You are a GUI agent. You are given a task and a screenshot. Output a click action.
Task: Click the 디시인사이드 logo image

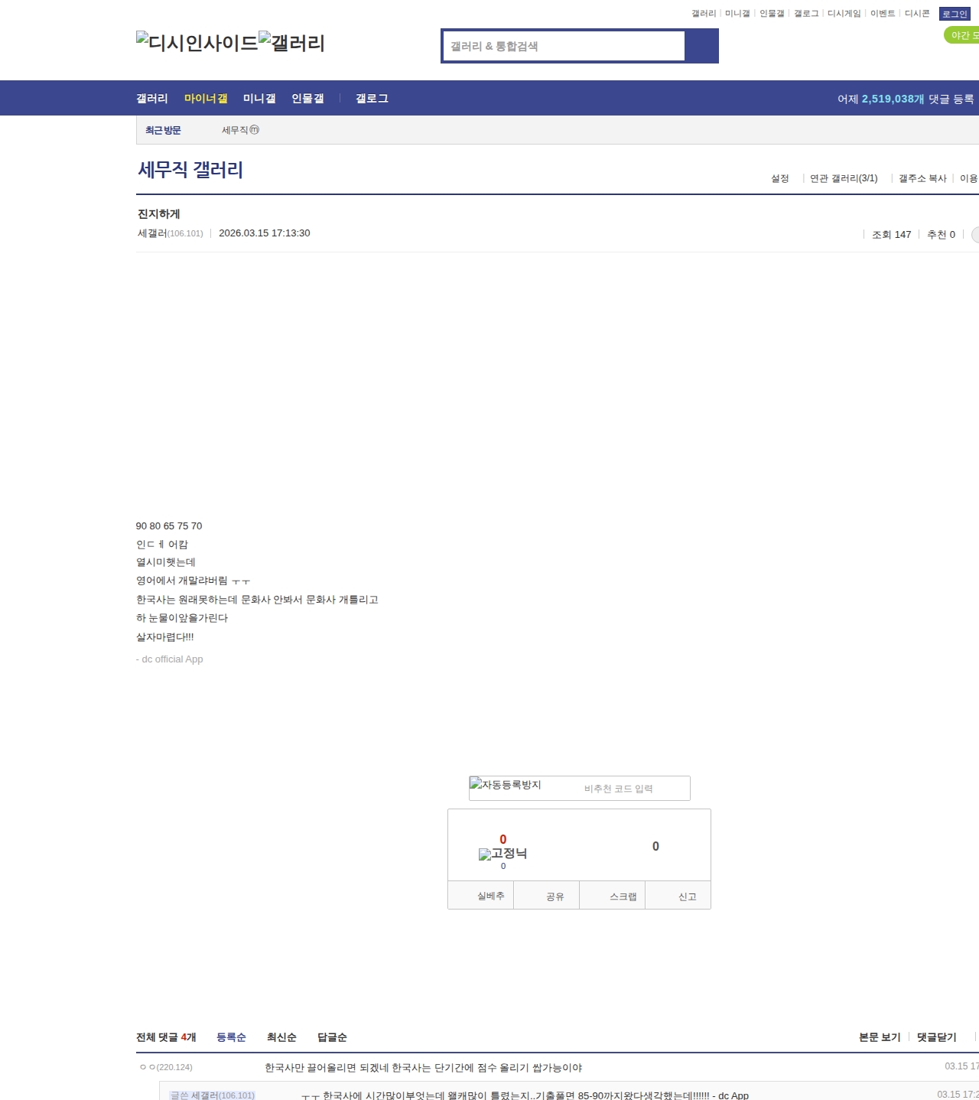point(197,43)
